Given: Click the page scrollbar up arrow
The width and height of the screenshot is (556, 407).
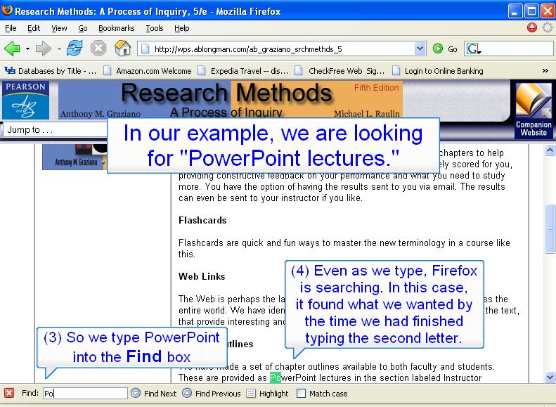Looking at the screenshot, I should tap(550, 150).
